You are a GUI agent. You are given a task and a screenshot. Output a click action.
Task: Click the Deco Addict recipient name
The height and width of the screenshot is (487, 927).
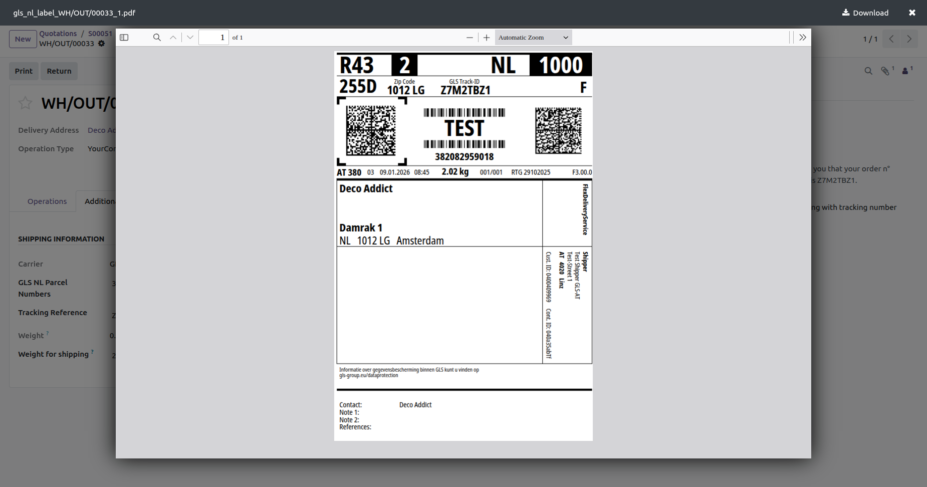pos(366,189)
